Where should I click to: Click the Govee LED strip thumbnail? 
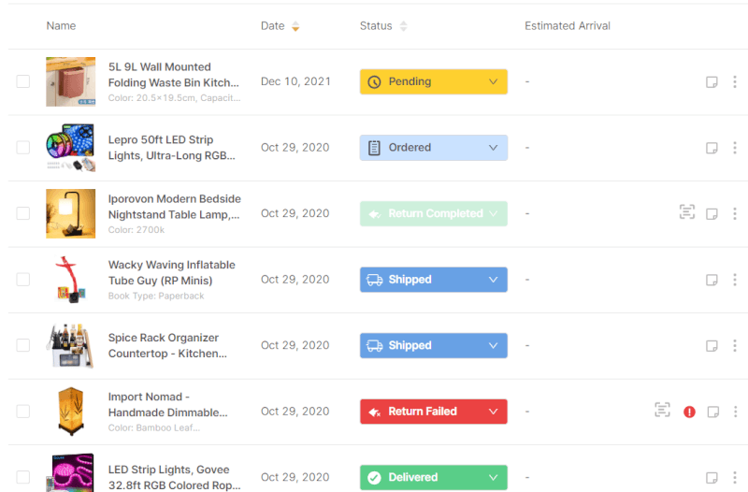click(x=71, y=472)
